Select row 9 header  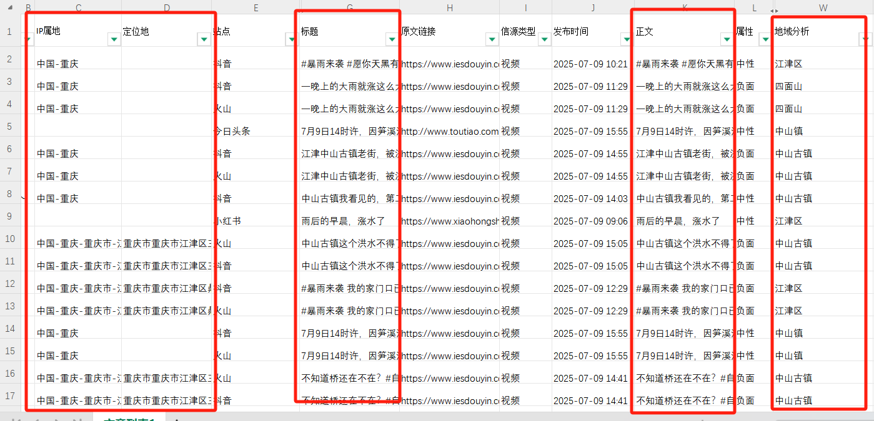(9, 221)
